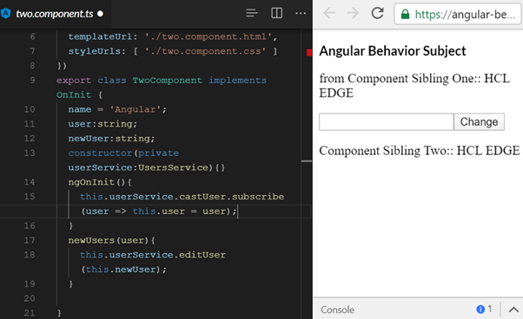Click the unsaved dot on two.component.ts tab
Viewport: 523px width, 319px height.
(x=100, y=14)
